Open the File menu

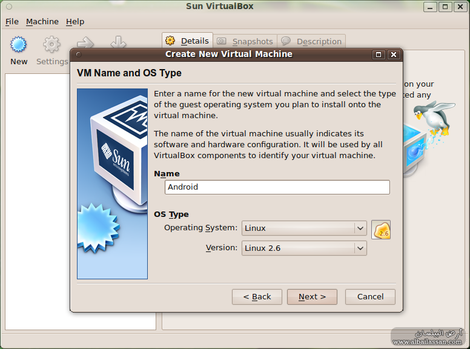pos(12,22)
